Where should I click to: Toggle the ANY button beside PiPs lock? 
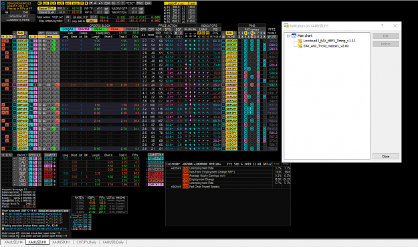(41, 33)
